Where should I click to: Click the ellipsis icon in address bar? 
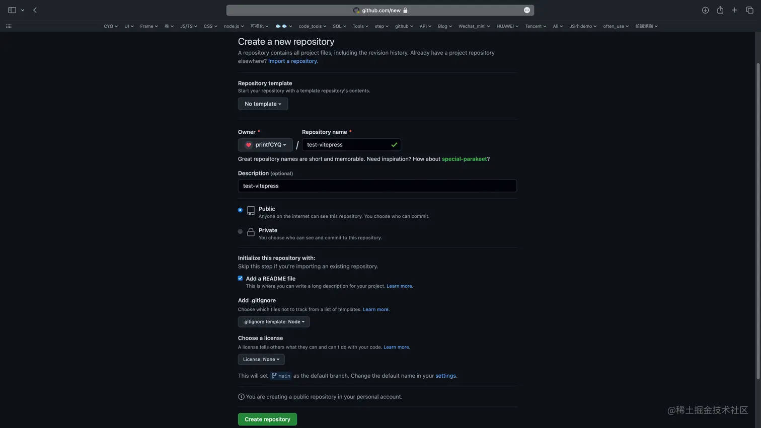pos(527,10)
